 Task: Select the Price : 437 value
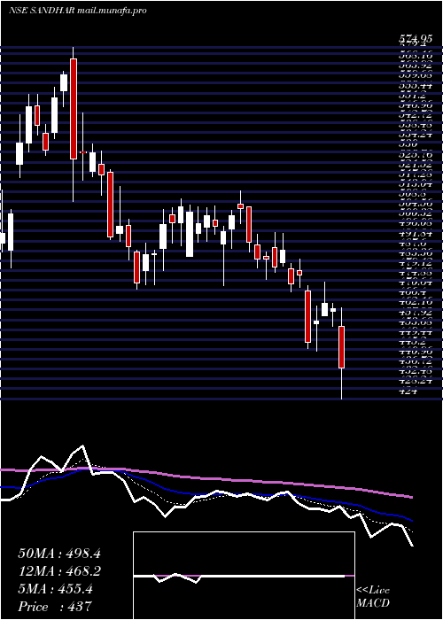[55, 607]
